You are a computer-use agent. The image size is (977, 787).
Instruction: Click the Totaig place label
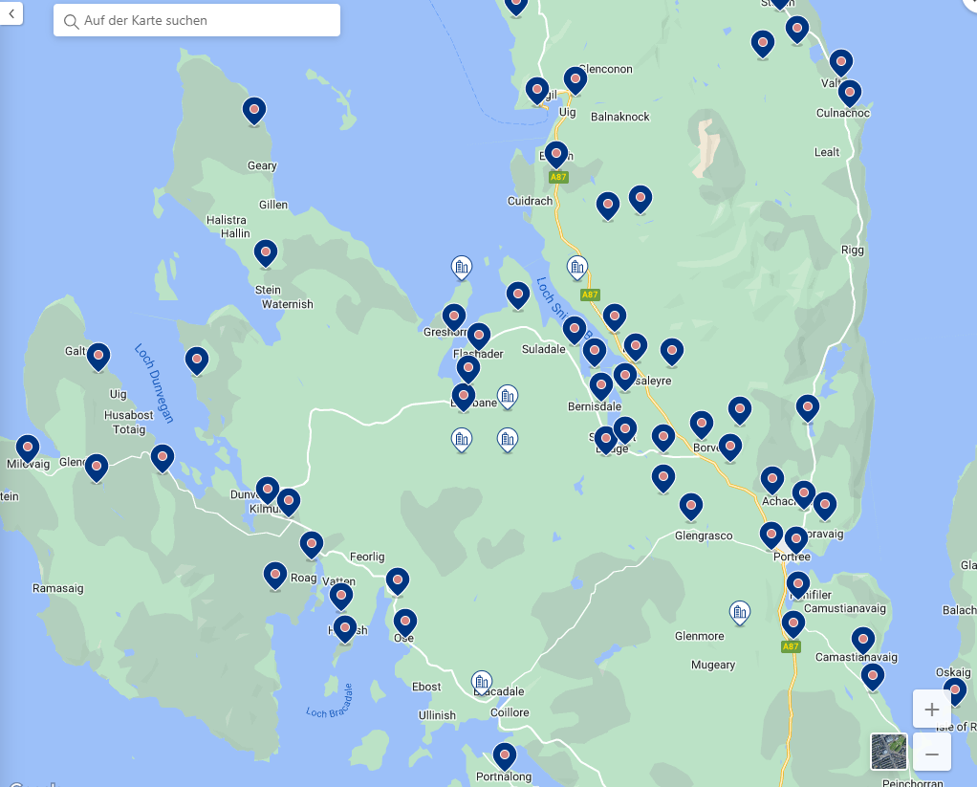(x=129, y=429)
